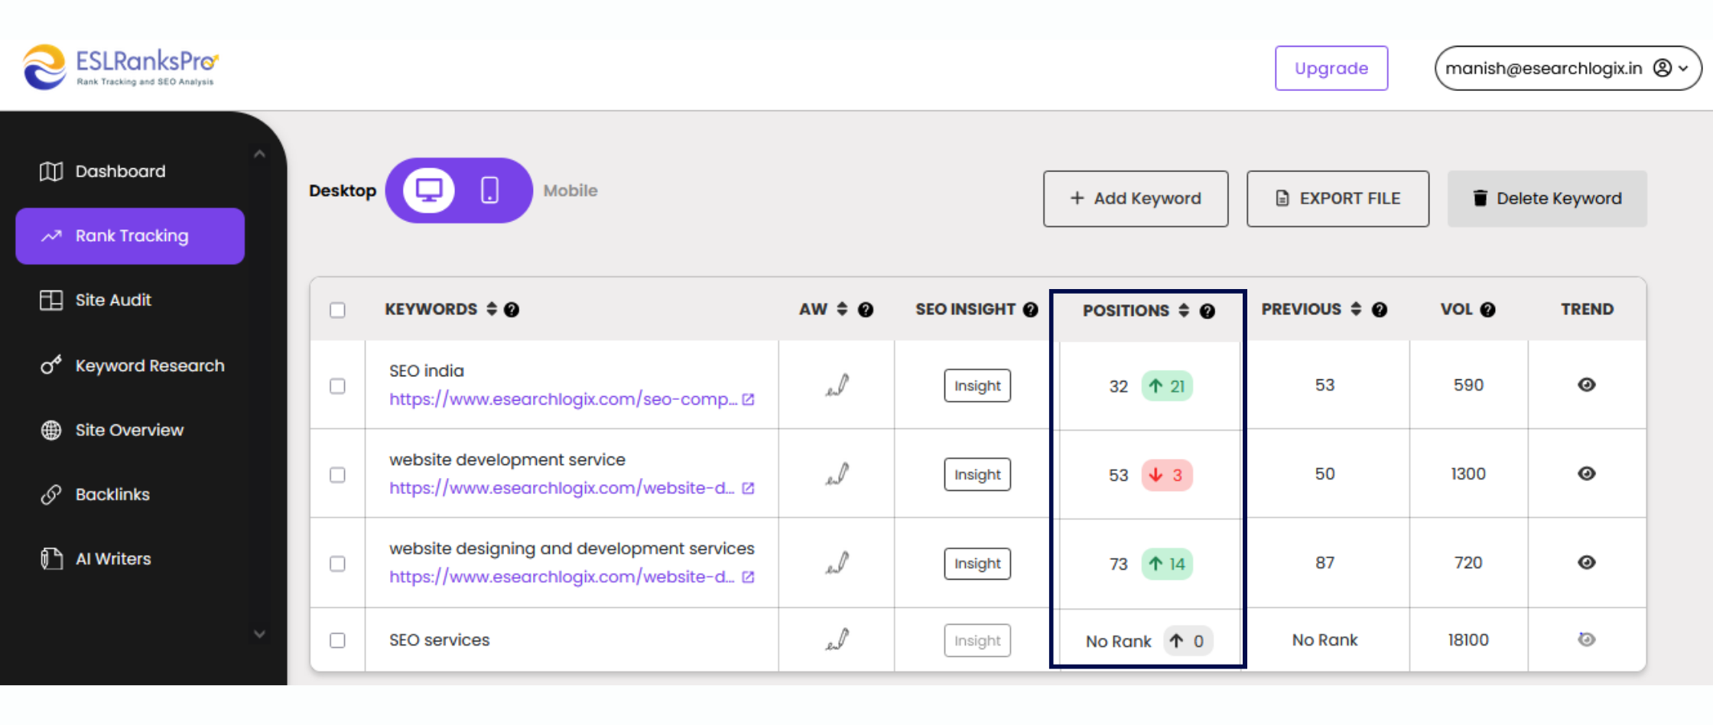Click help icon next to KEYWORDS header
This screenshot has height=725, width=1713.
[x=512, y=310]
